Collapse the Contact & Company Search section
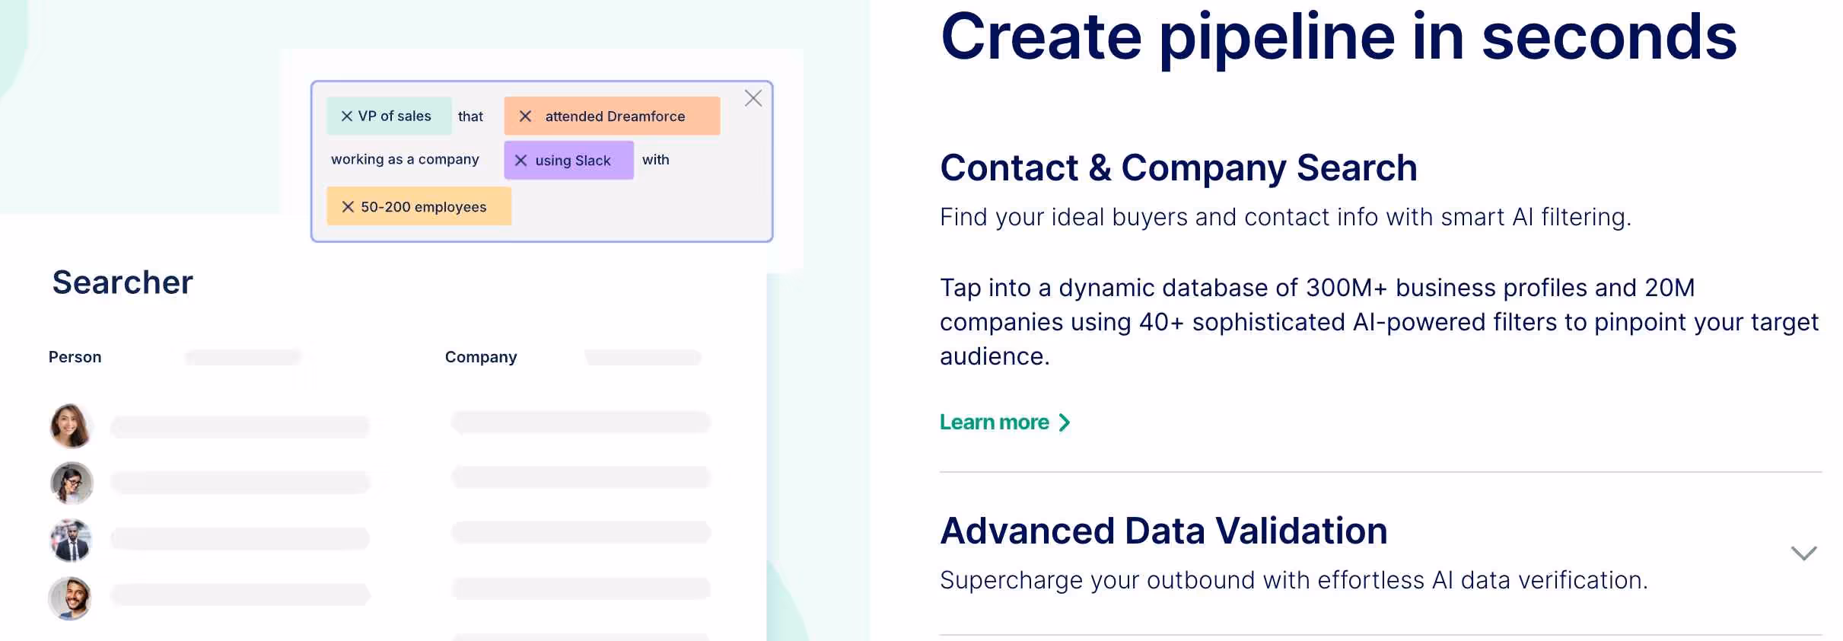Image resolution: width=1843 pixels, height=641 pixels. coord(1179,167)
